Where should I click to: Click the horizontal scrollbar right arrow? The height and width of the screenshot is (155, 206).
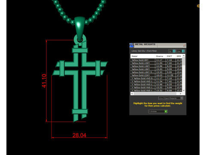(181, 93)
